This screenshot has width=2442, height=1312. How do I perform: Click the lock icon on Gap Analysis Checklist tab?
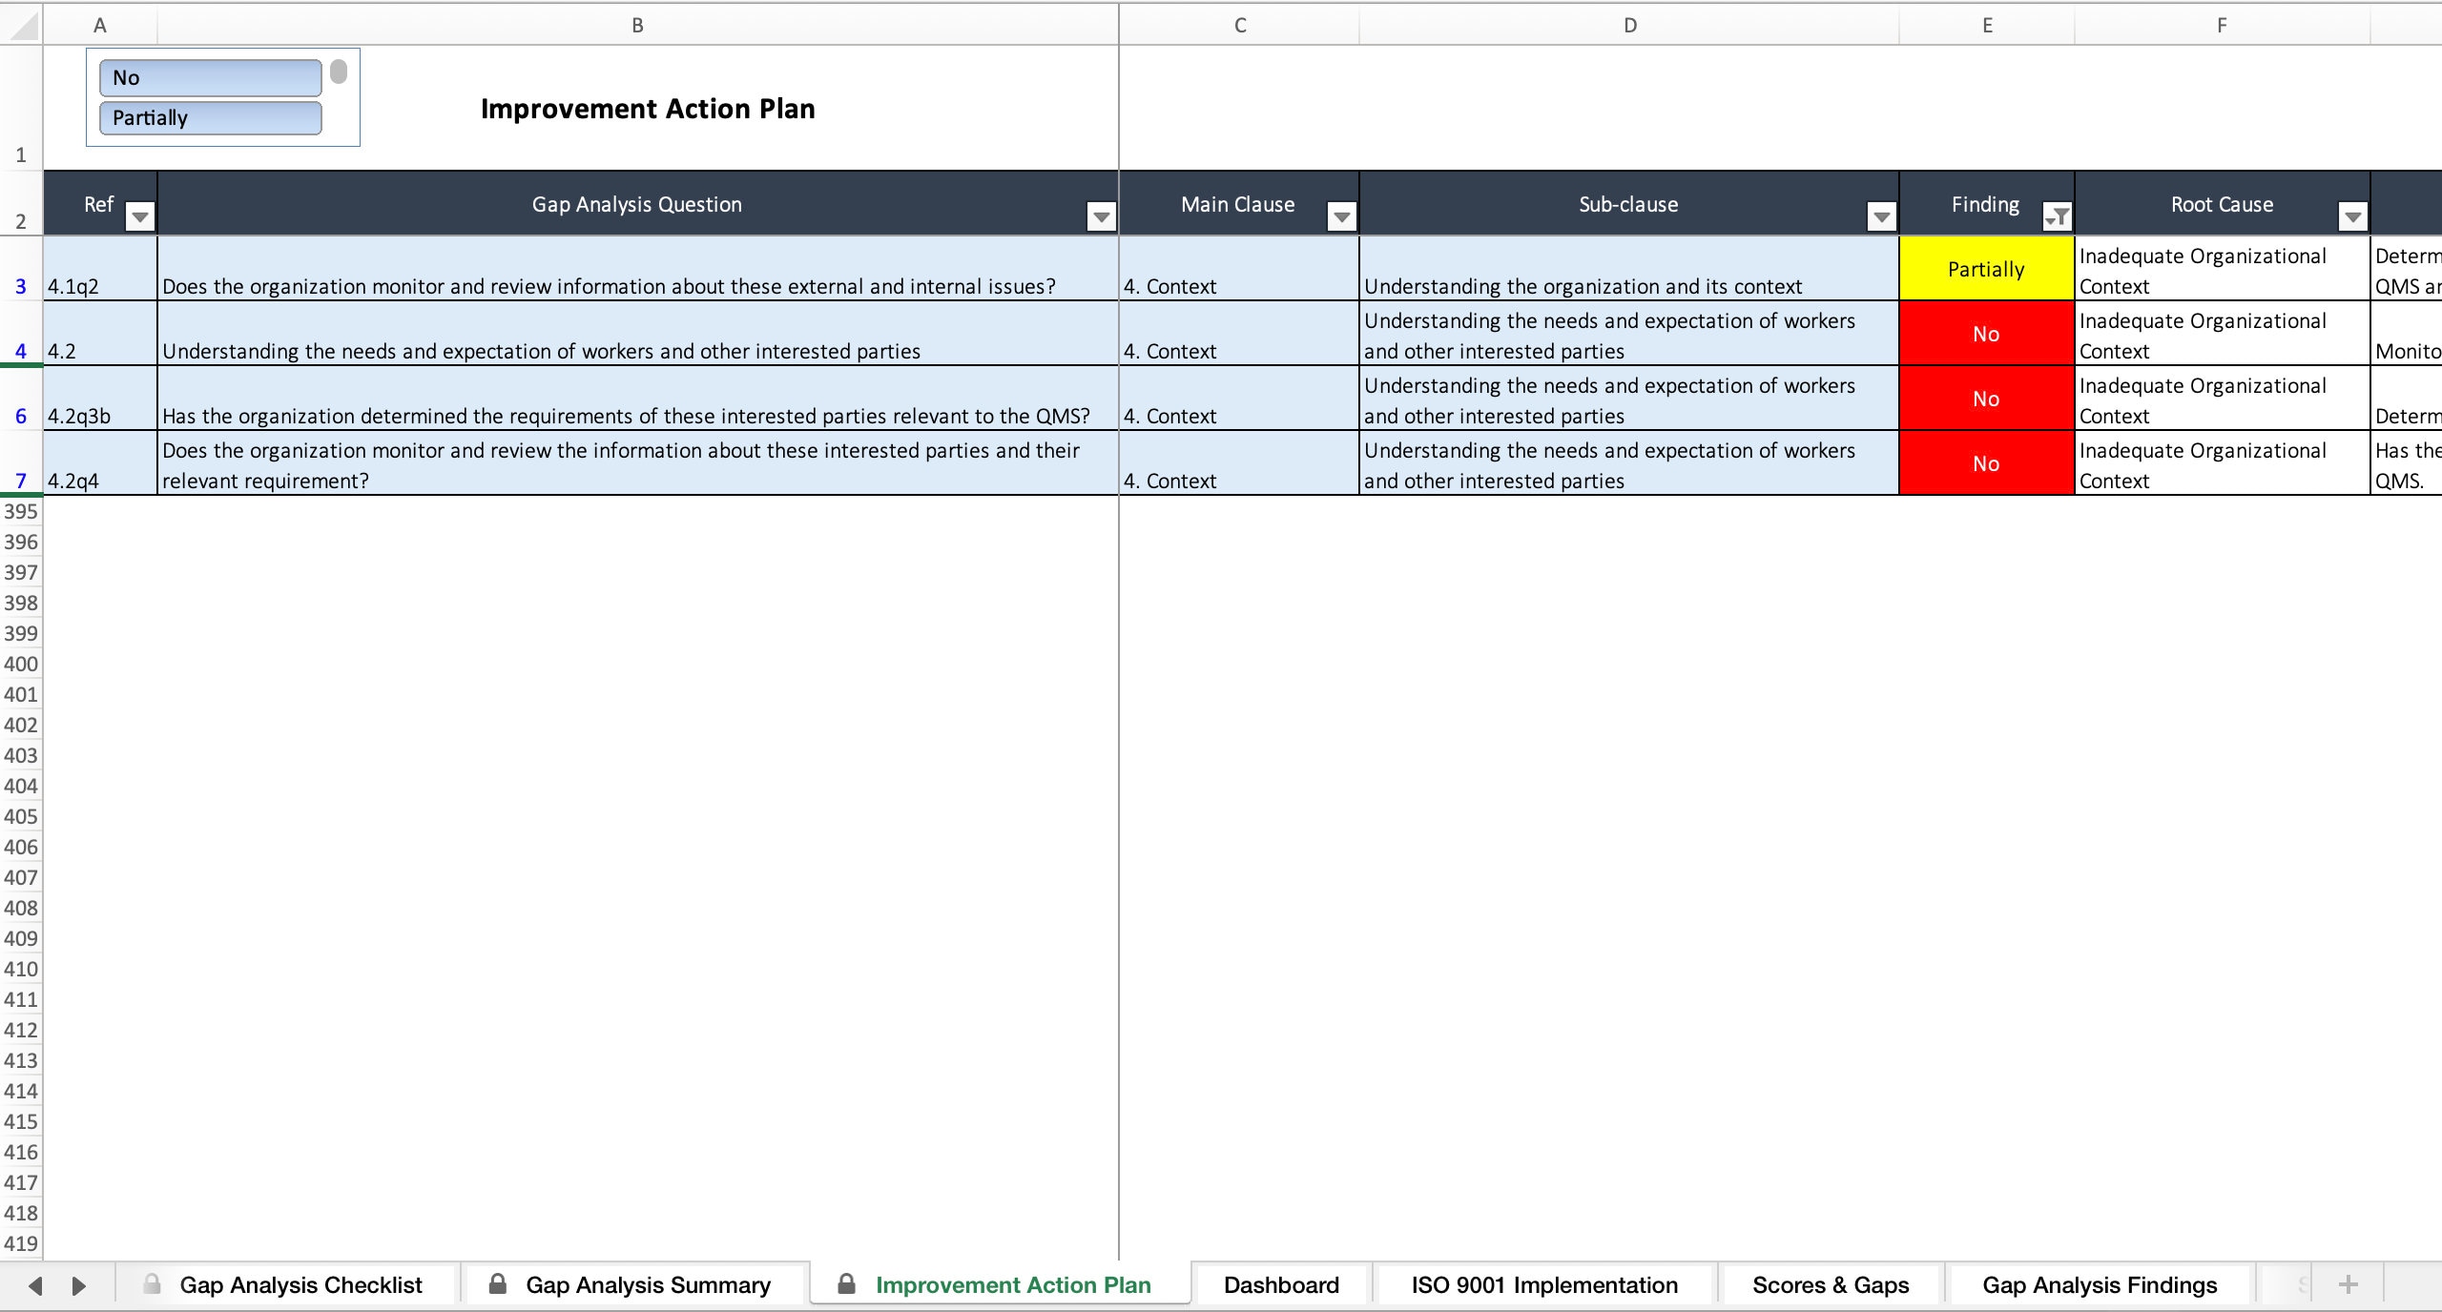click(x=153, y=1284)
